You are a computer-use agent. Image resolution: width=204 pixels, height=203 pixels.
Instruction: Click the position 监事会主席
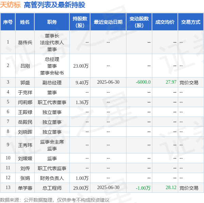pos(52,142)
